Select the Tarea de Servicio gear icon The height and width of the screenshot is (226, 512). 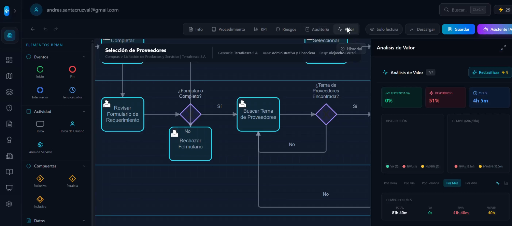coord(40,145)
